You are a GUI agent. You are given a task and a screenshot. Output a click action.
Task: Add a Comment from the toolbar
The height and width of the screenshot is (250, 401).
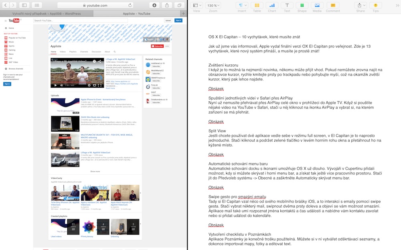[332, 6]
